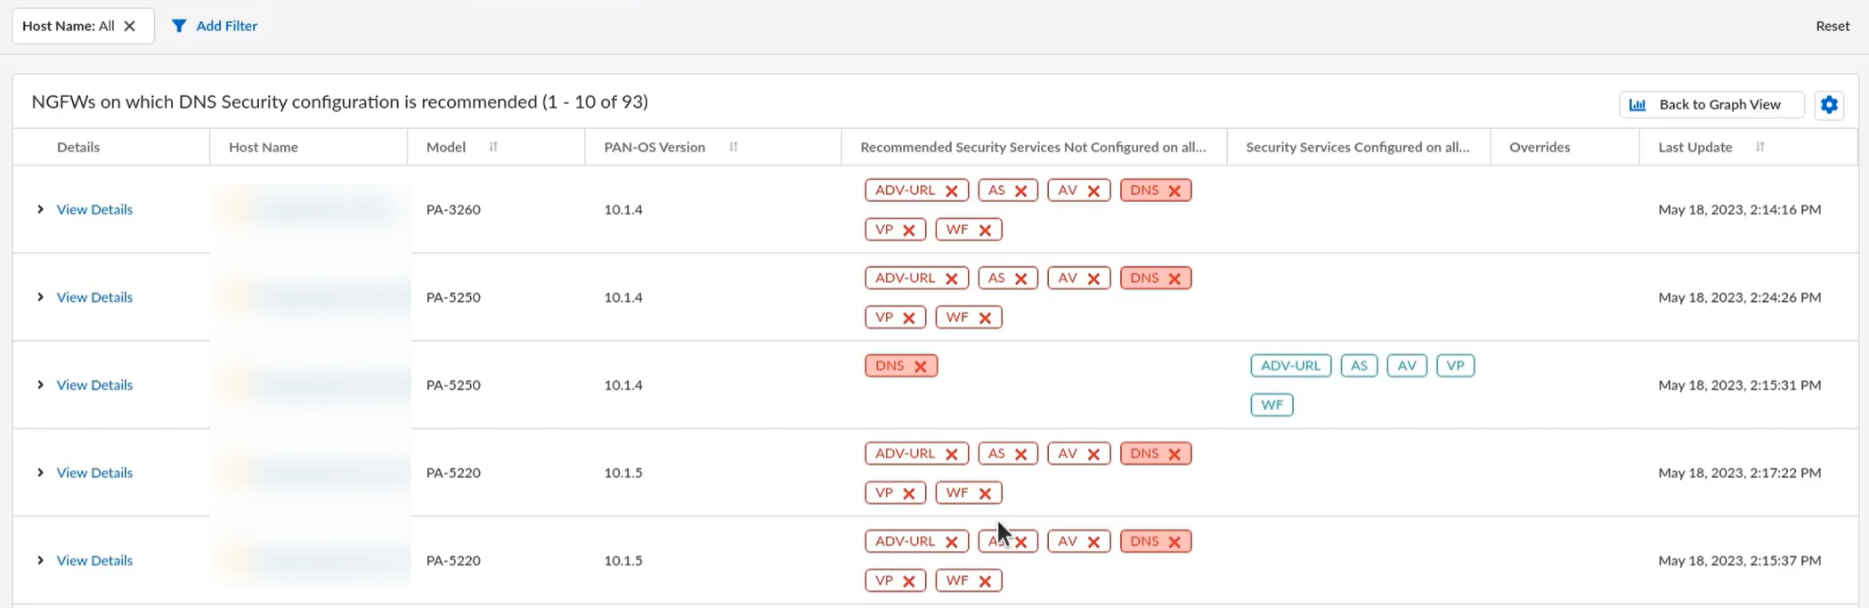Sort by the Model column arrows
1869x608 pixels.
point(493,147)
